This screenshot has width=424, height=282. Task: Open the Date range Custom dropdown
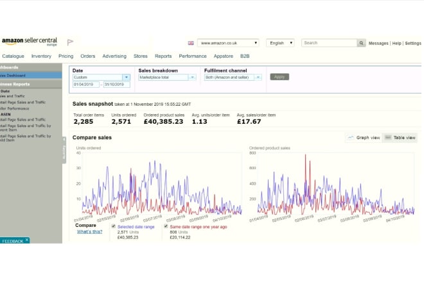click(102, 77)
